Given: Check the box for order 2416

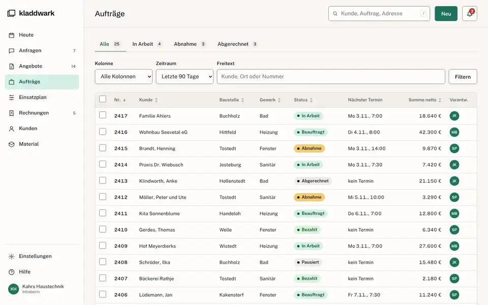Looking at the screenshot, I should click(x=103, y=131).
